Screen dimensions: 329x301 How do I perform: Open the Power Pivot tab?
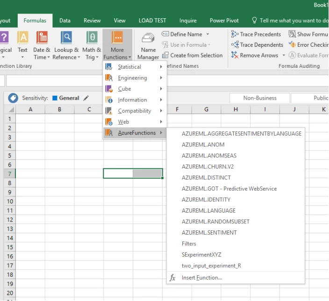(224, 21)
